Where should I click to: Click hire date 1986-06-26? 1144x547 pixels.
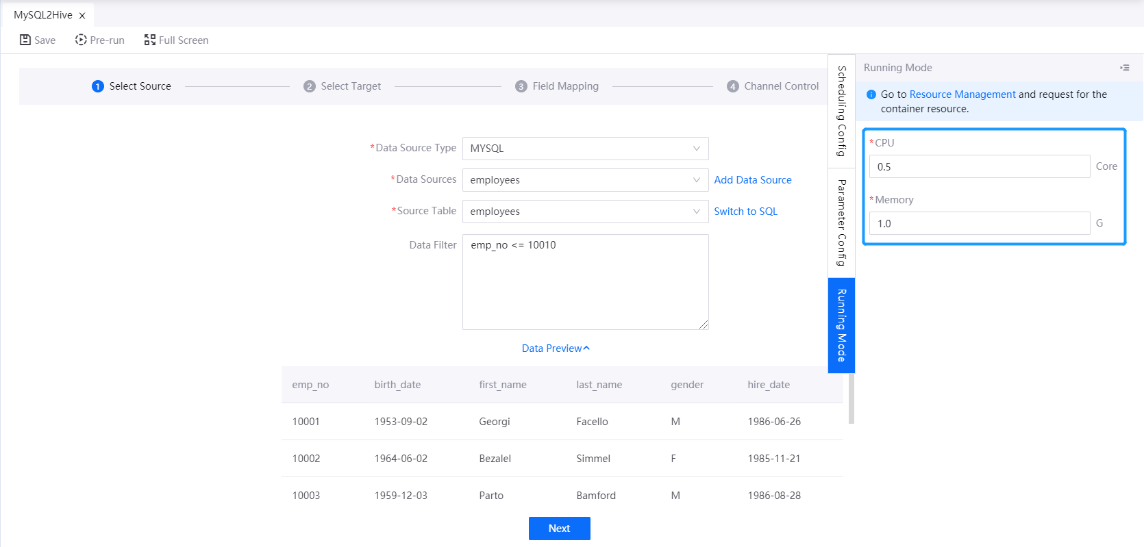point(774,422)
